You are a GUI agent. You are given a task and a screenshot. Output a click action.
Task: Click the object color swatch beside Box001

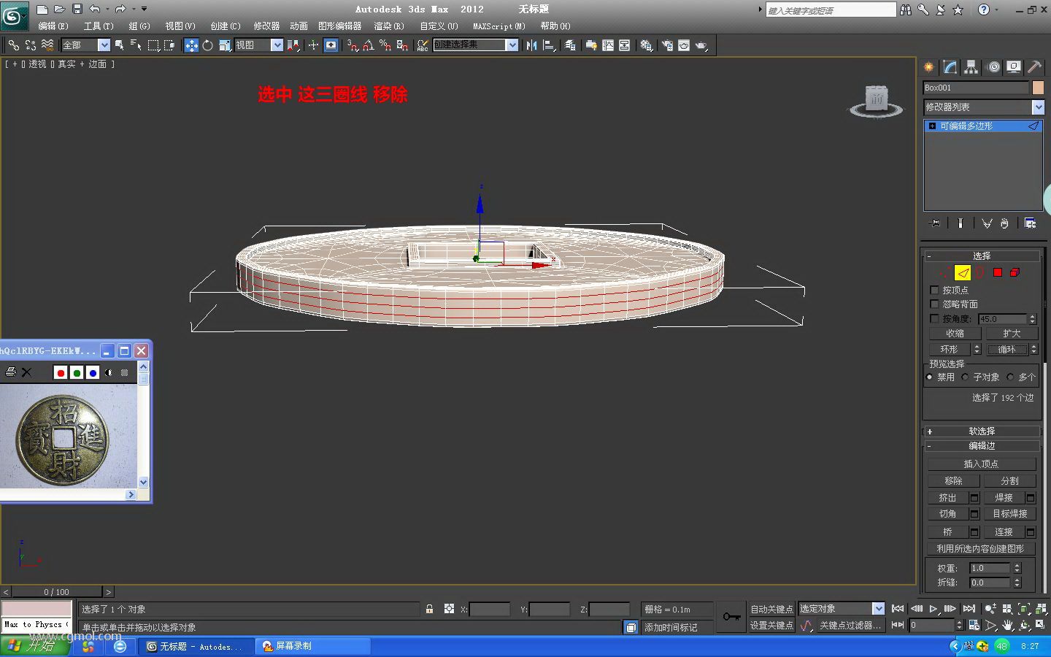(x=1038, y=88)
